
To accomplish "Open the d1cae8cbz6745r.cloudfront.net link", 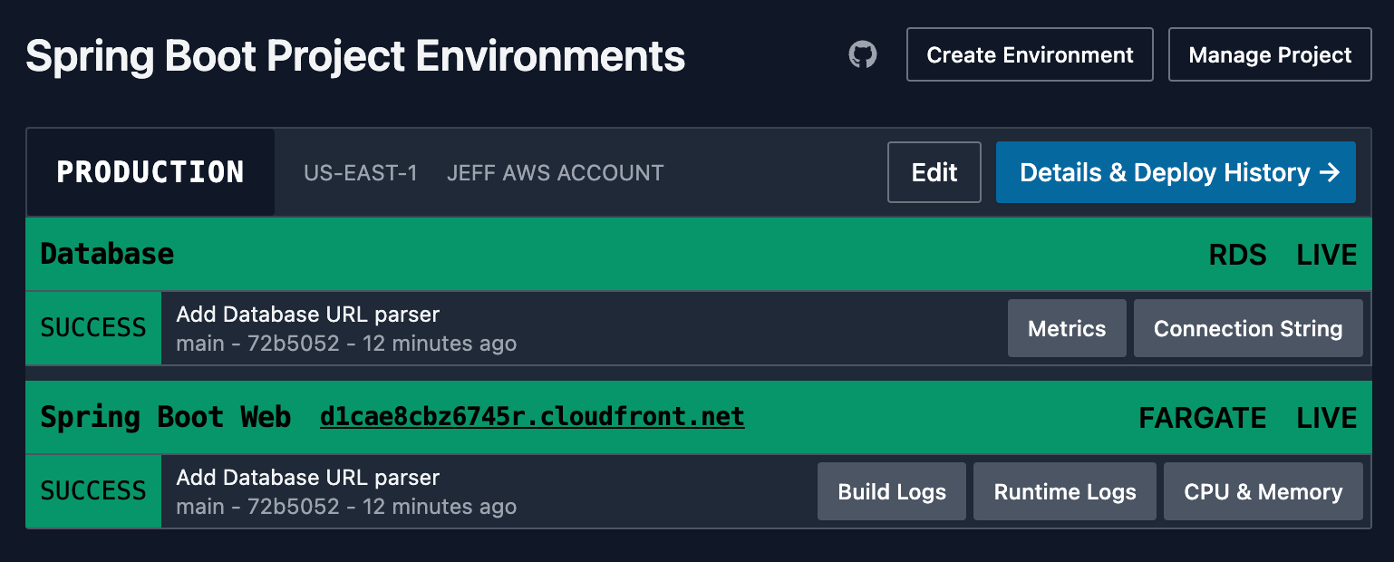I will (532, 417).
